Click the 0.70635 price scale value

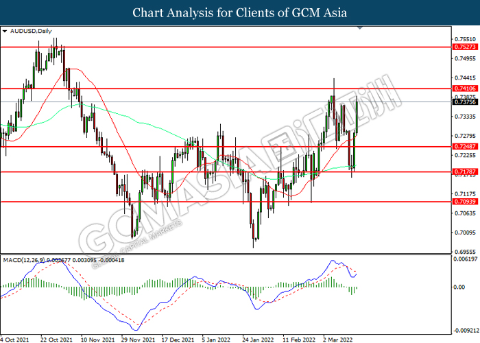coord(466,213)
